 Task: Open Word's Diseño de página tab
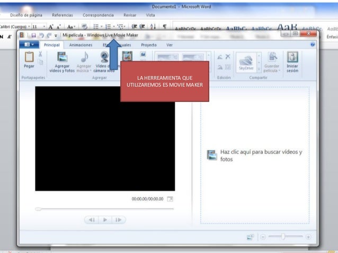26,15
